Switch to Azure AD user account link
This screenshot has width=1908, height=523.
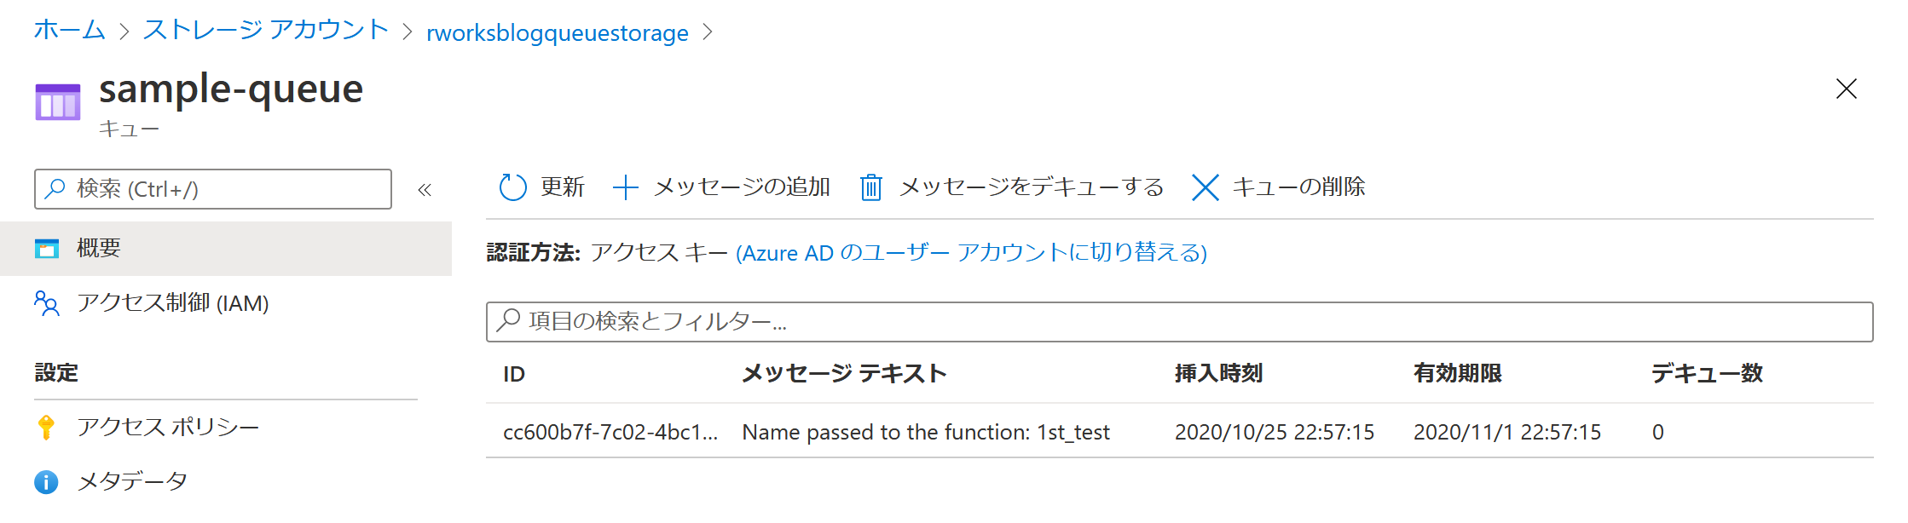[x=971, y=253]
